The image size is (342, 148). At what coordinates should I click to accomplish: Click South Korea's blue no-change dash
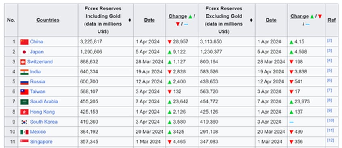(x=291, y=122)
